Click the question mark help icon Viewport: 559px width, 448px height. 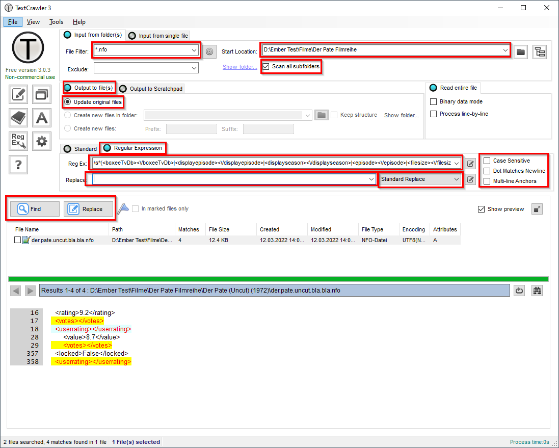tap(18, 165)
